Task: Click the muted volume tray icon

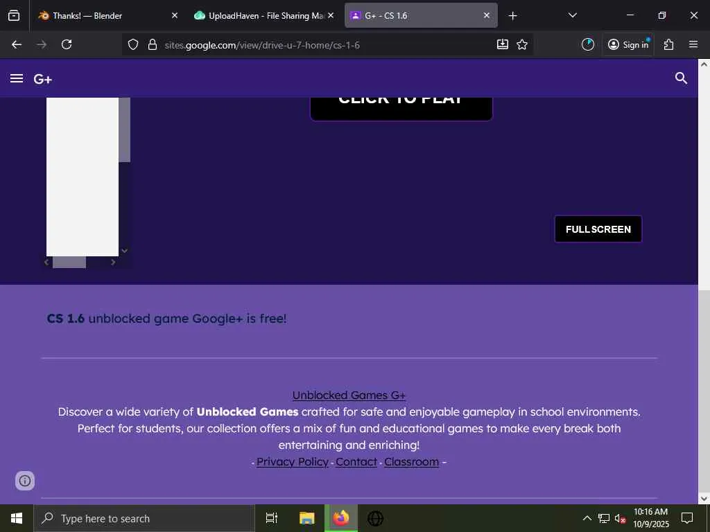Action: click(x=620, y=518)
